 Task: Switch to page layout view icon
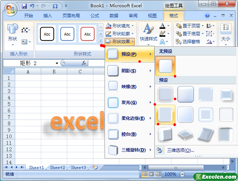(x=151, y=175)
